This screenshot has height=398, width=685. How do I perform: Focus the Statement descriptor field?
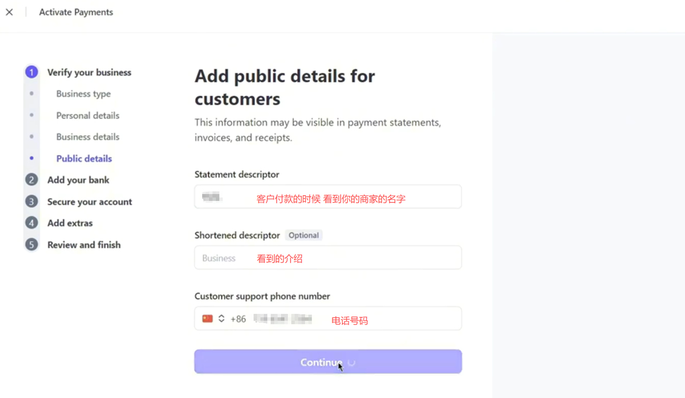click(x=328, y=197)
